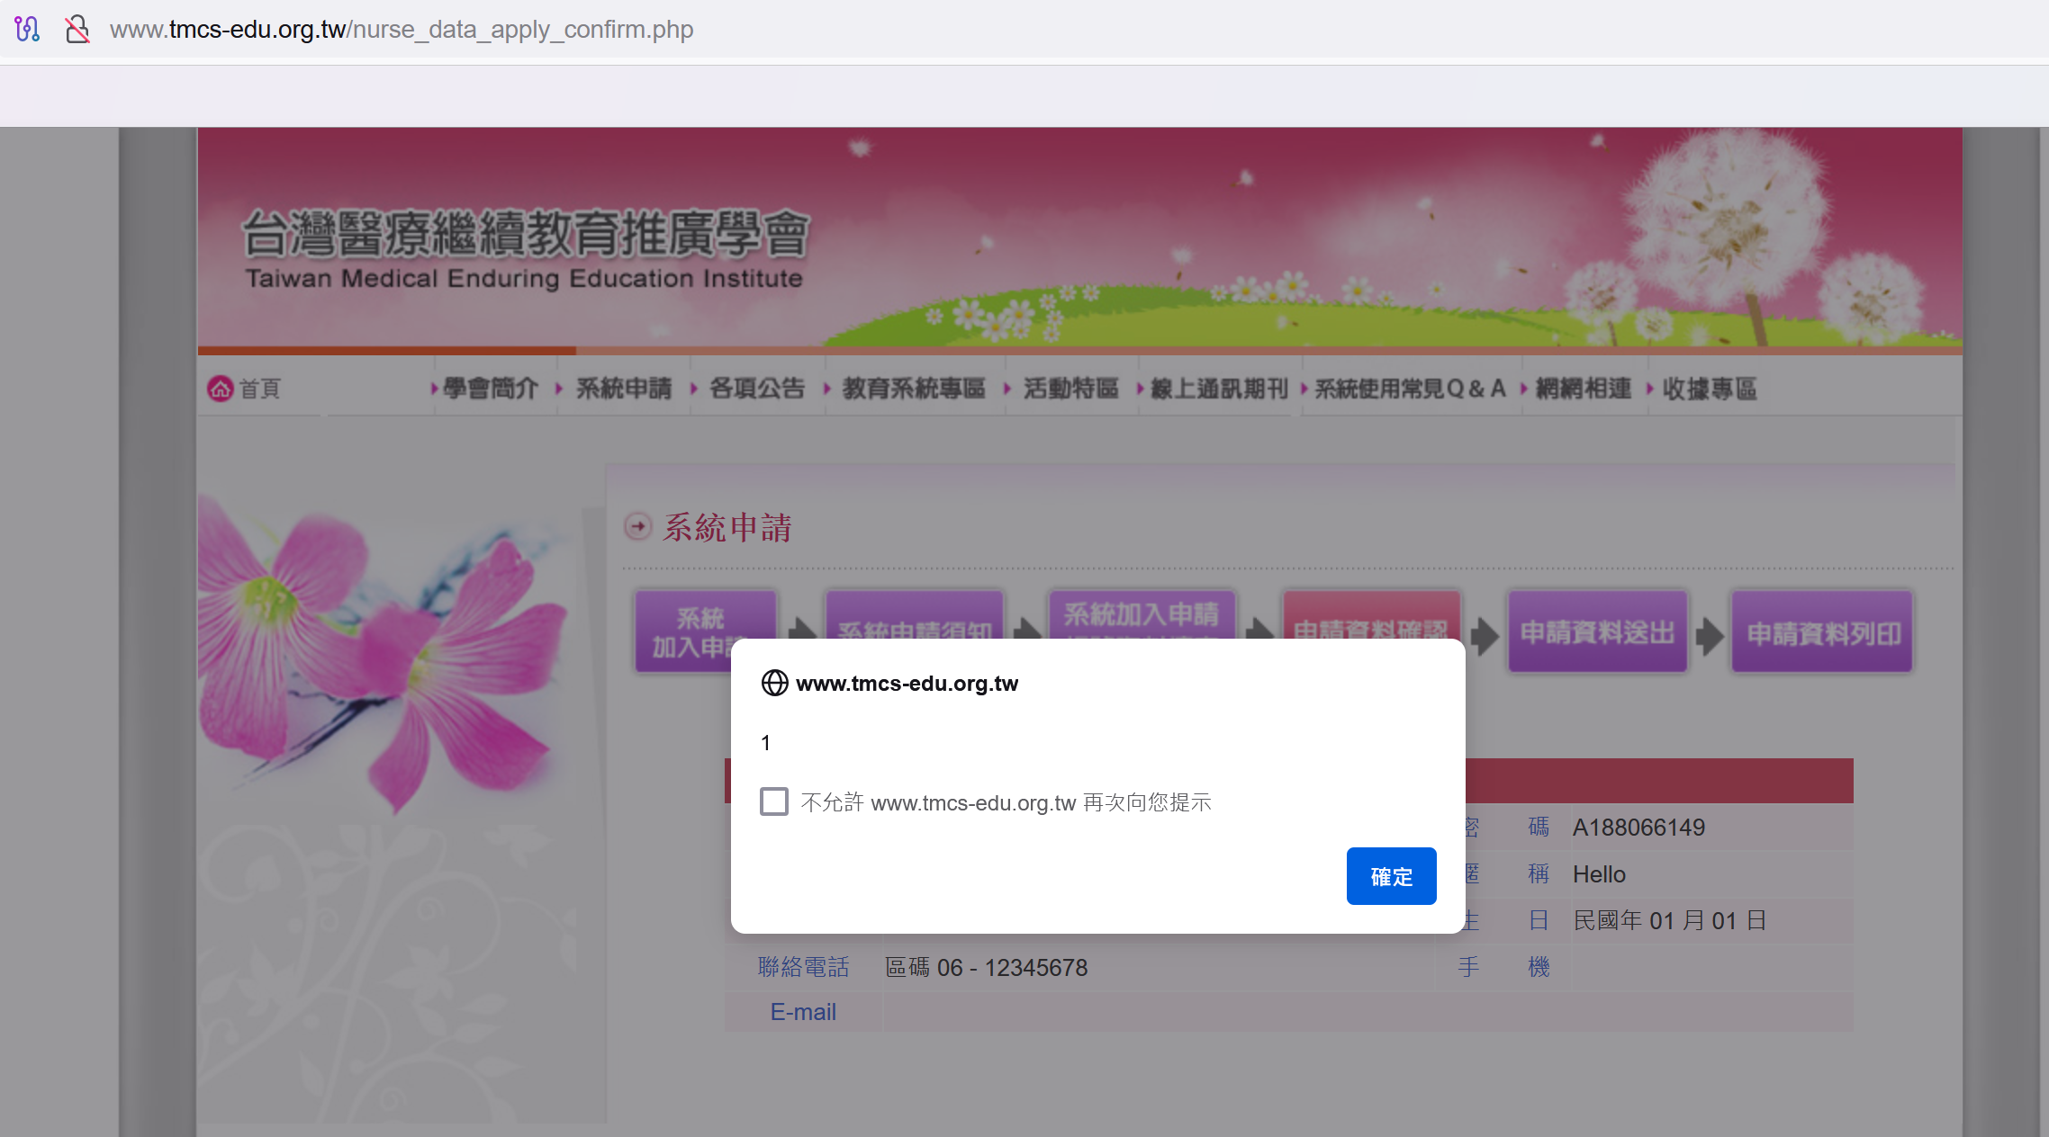The width and height of the screenshot is (2049, 1137).
Task: Open the 網網相連 navigation item
Action: pyautogui.click(x=1584, y=389)
